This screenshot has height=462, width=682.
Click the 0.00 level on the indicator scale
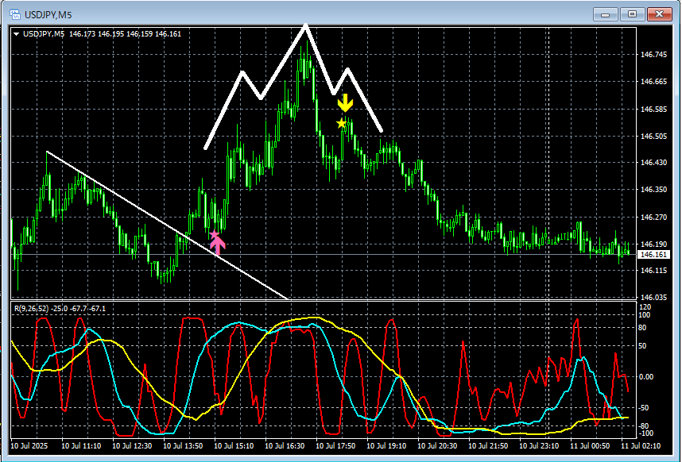(646, 377)
